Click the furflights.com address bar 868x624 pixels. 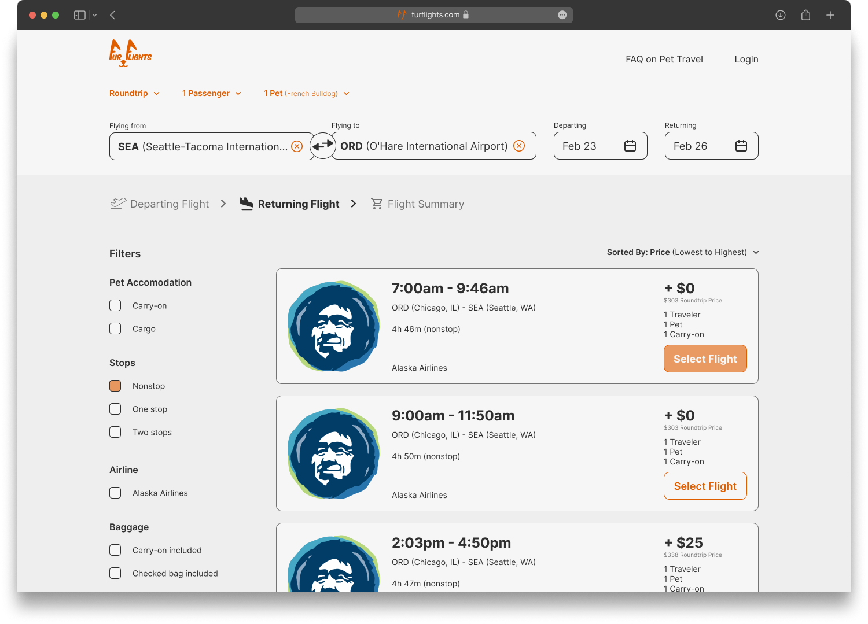[x=434, y=15]
